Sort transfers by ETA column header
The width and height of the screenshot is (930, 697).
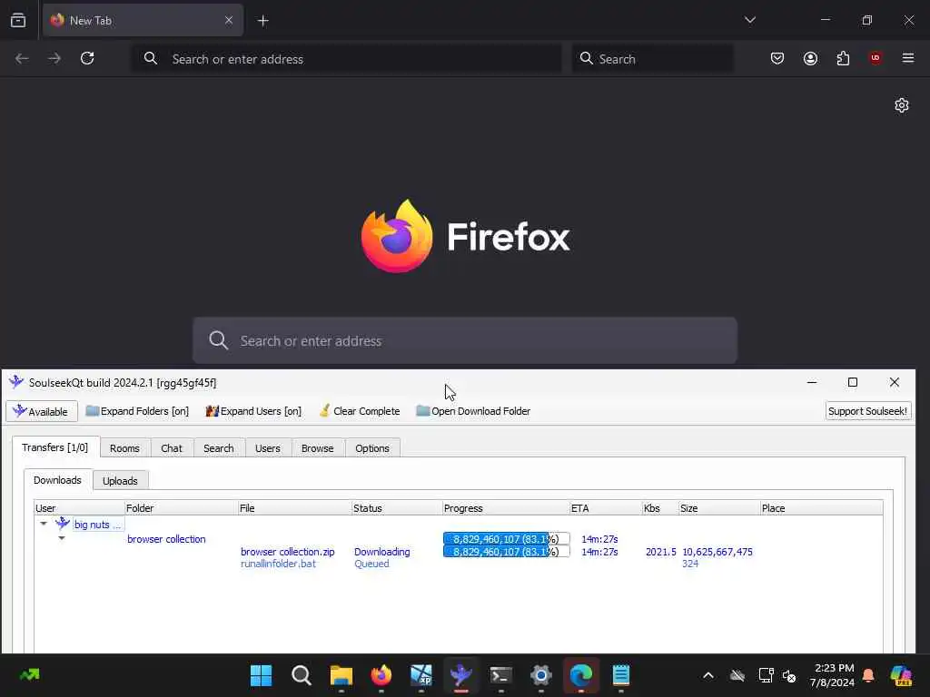(x=606, y=508)
